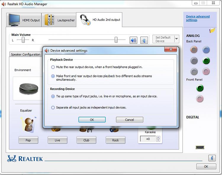222x175 pixels.
Task: Increase the Karaoke value with up arrow
Action: pos(158,137)
